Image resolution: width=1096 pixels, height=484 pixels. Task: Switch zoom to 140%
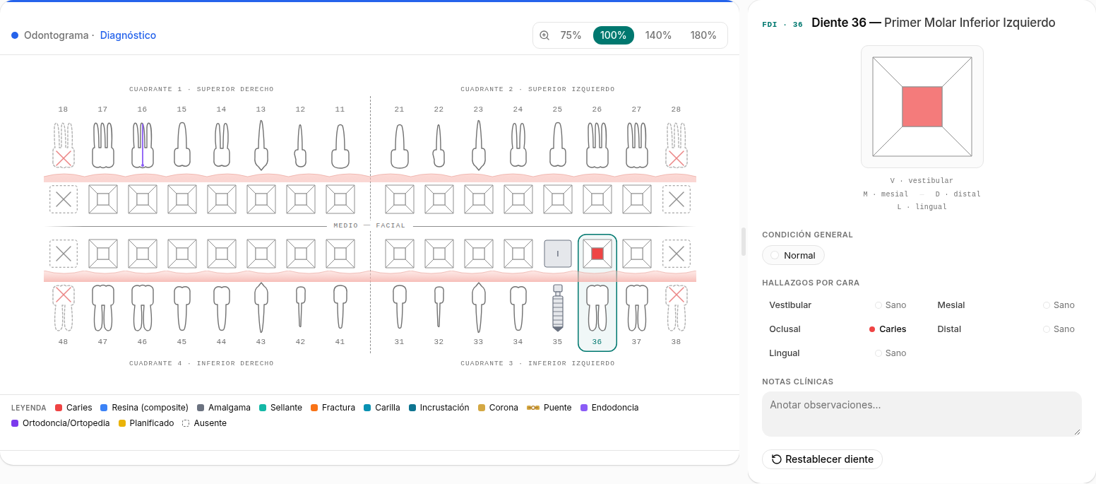click(x=658, y=35)
